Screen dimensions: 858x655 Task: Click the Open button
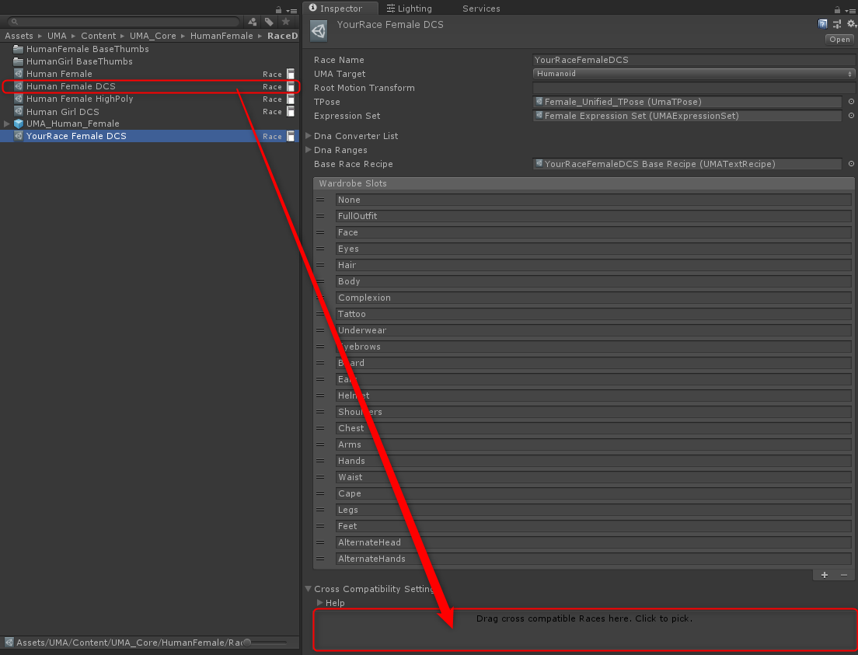[x=839, y=40]
